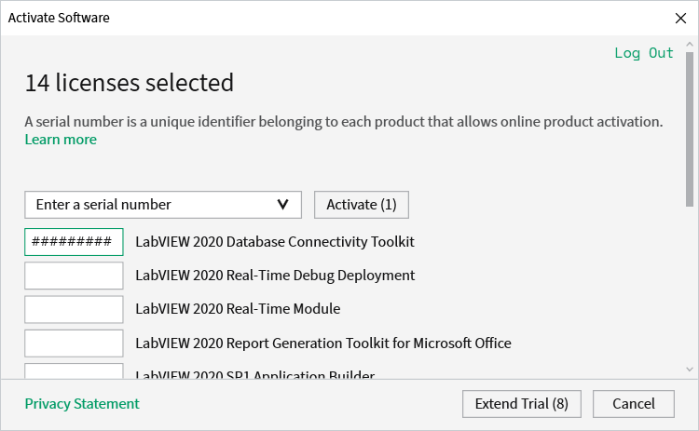The width and height of the screenshot is (699, 431).
Task: Click the Extend Trial (8) button
Action: point(522,404)
